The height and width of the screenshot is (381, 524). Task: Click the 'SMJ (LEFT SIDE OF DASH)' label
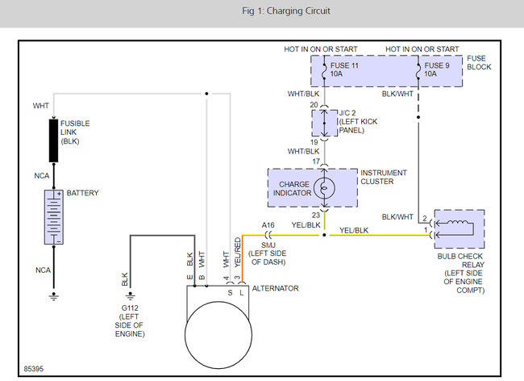(x=268, y=253)
